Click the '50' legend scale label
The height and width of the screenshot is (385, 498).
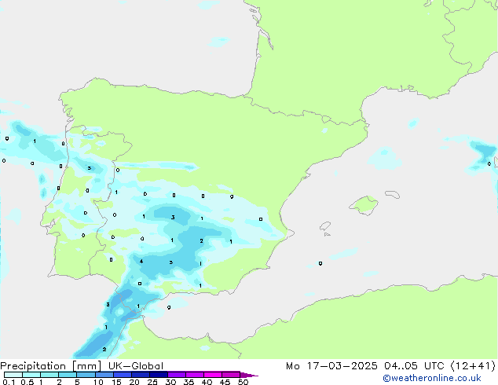[243, 382]
